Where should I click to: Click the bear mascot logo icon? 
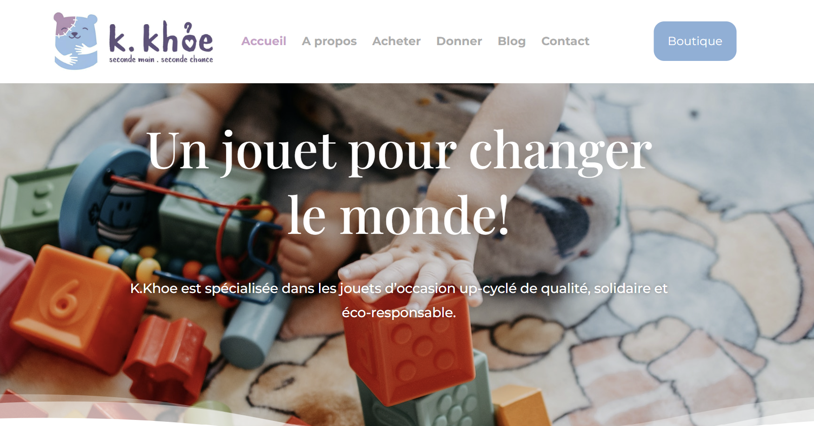click(x=76, y=41)
